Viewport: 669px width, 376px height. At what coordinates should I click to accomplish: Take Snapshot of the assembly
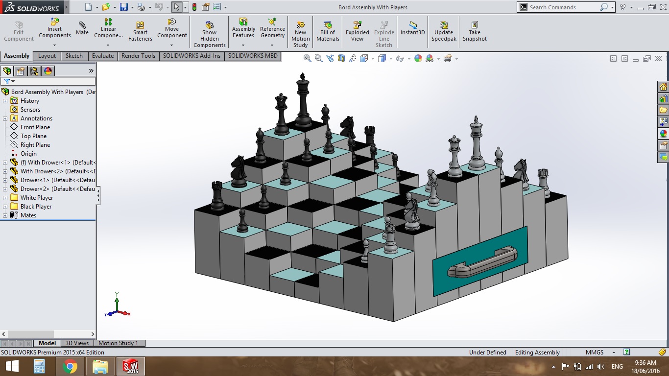point(475,31)
